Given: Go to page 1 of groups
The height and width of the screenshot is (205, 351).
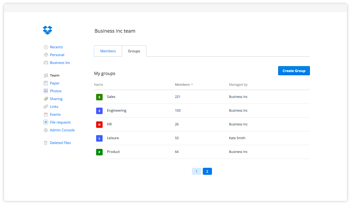Looking at the screenshot, I should point(197,171).
